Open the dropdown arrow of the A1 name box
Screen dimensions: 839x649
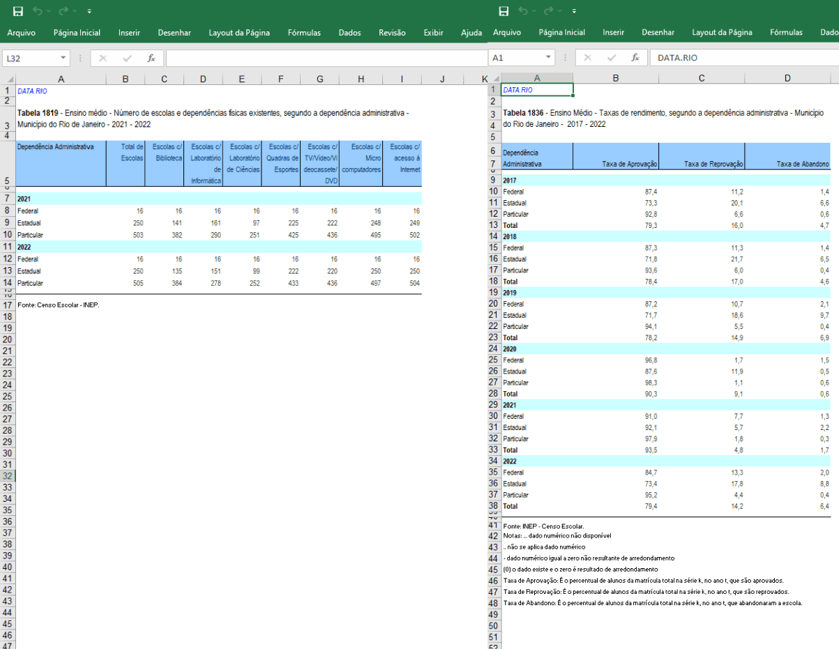[549, 59]
